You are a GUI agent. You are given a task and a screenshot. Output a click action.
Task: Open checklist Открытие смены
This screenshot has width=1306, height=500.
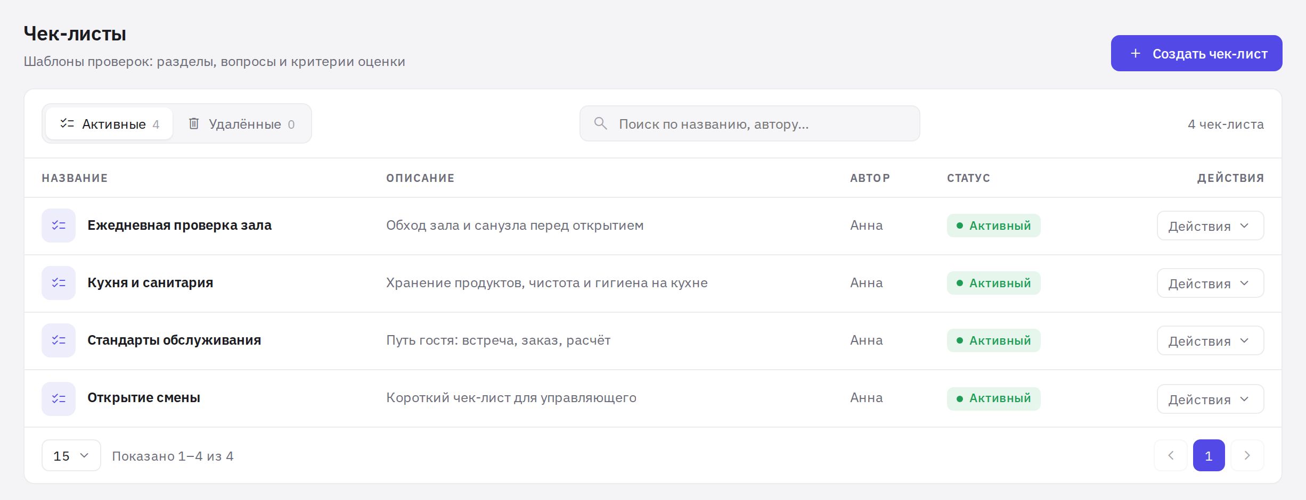point(144,398)
